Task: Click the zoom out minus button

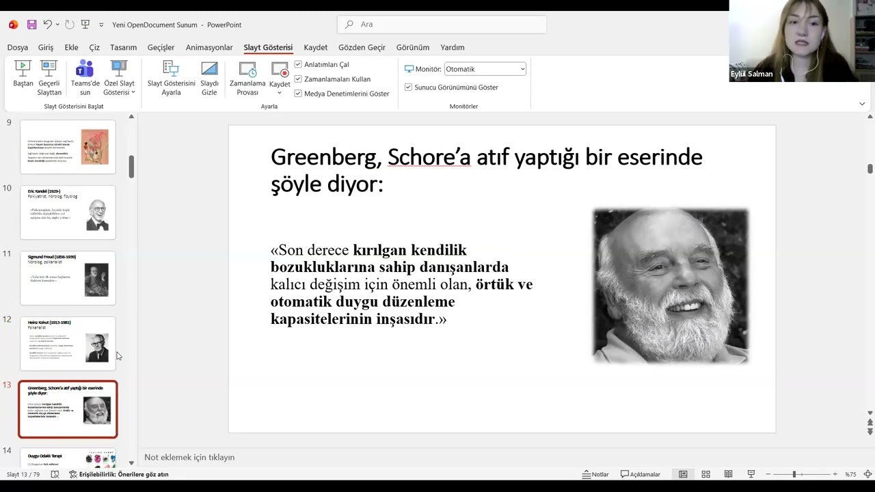Action: click(768, 474)
